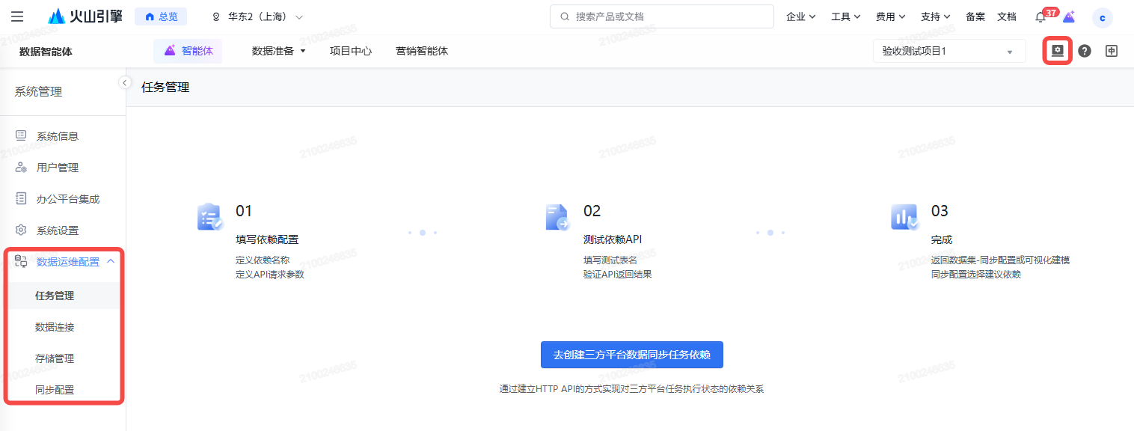Viewport: 1134px width, 431px height.
Task: Open the 数据准备 dropdown menu
Action: click(279, 51)
